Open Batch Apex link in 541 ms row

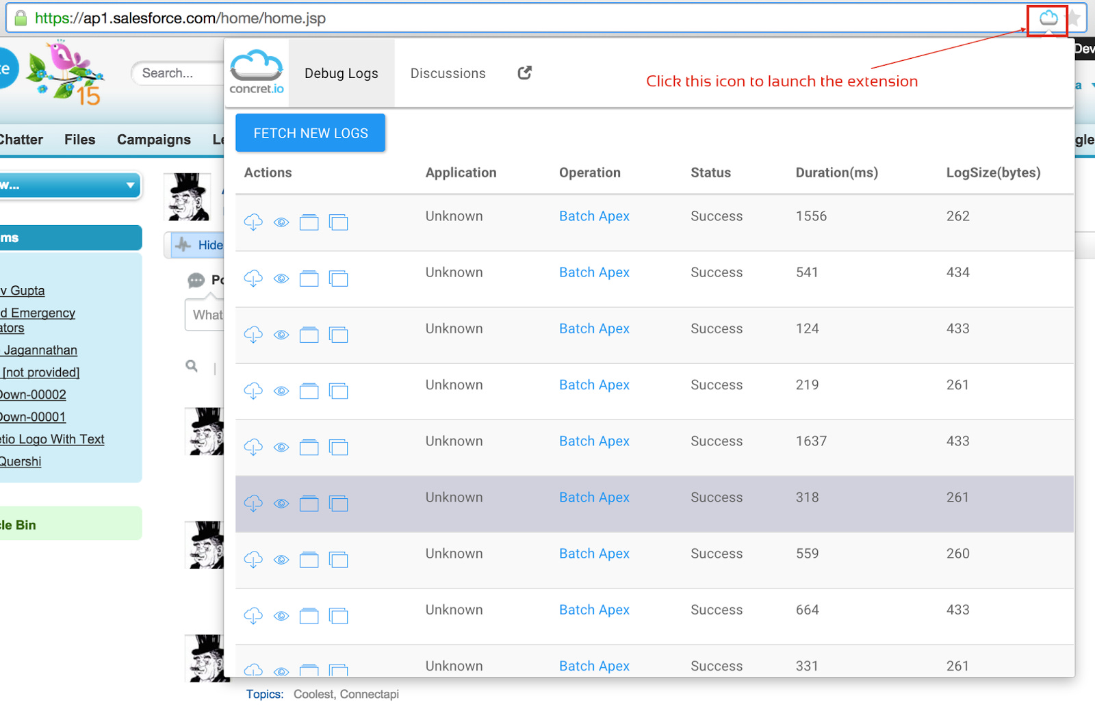594,272
